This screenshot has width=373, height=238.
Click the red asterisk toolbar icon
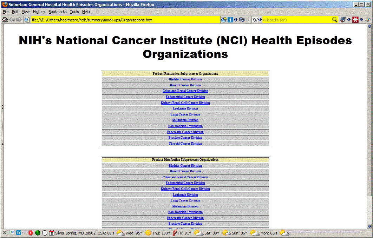coord(355,20)
